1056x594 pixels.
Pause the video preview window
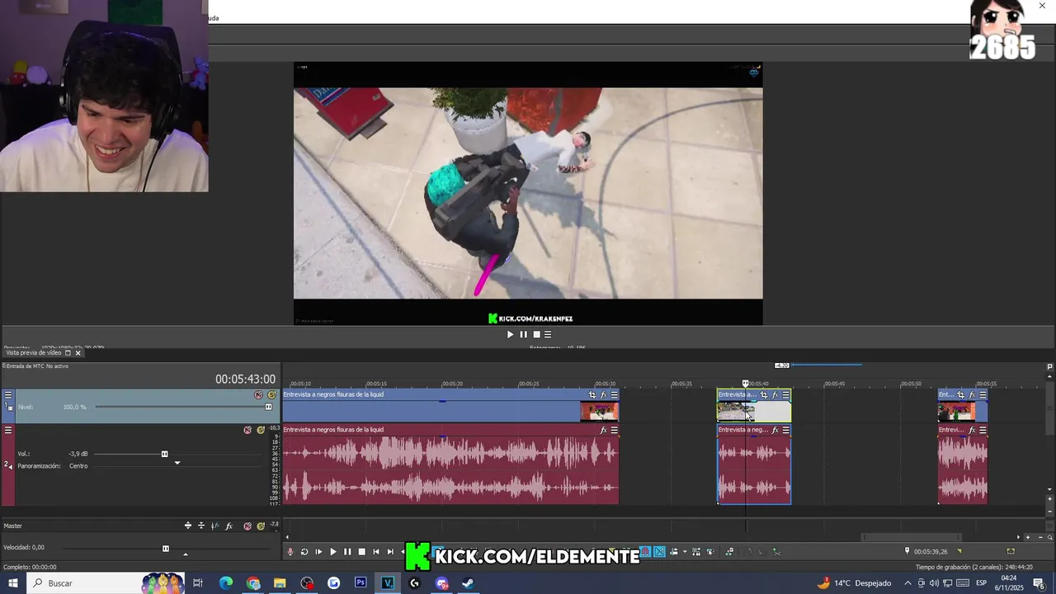523,334
